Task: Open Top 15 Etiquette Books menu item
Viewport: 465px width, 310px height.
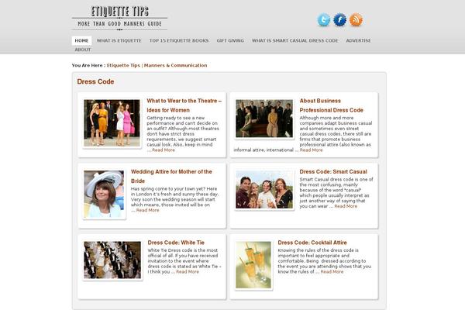Action: pyautogui.click(x=179, y=40)
